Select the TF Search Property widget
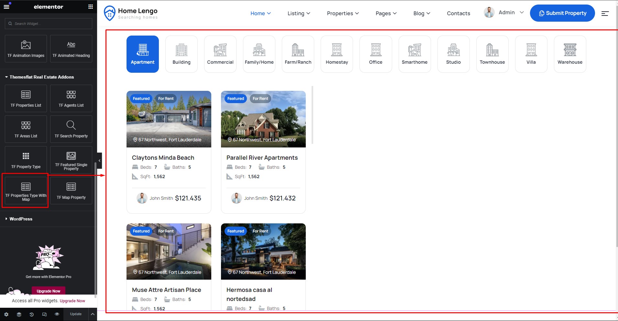Screen dimensions: 618x321 (x=71, y=129)
